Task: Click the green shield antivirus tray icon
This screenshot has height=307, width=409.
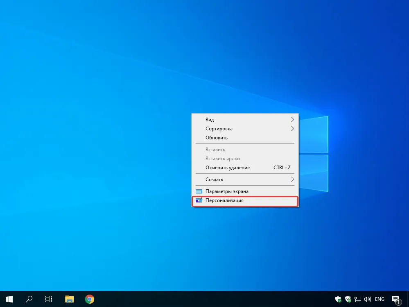Action: click(x=348, y=299)
